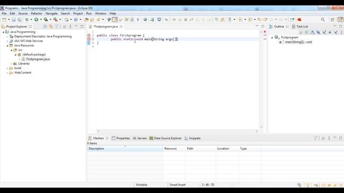Switch to the Properties tab
The image size is (344, 193).
(121, 138)
